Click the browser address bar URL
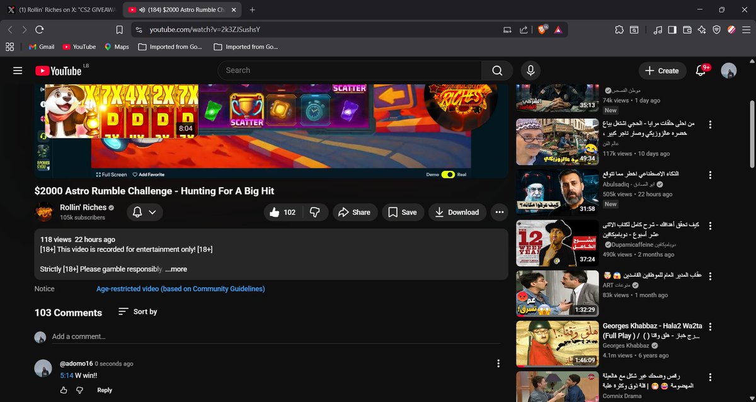Screen dimensions: 756x402 pyautogui.click(x=205, y=30)
